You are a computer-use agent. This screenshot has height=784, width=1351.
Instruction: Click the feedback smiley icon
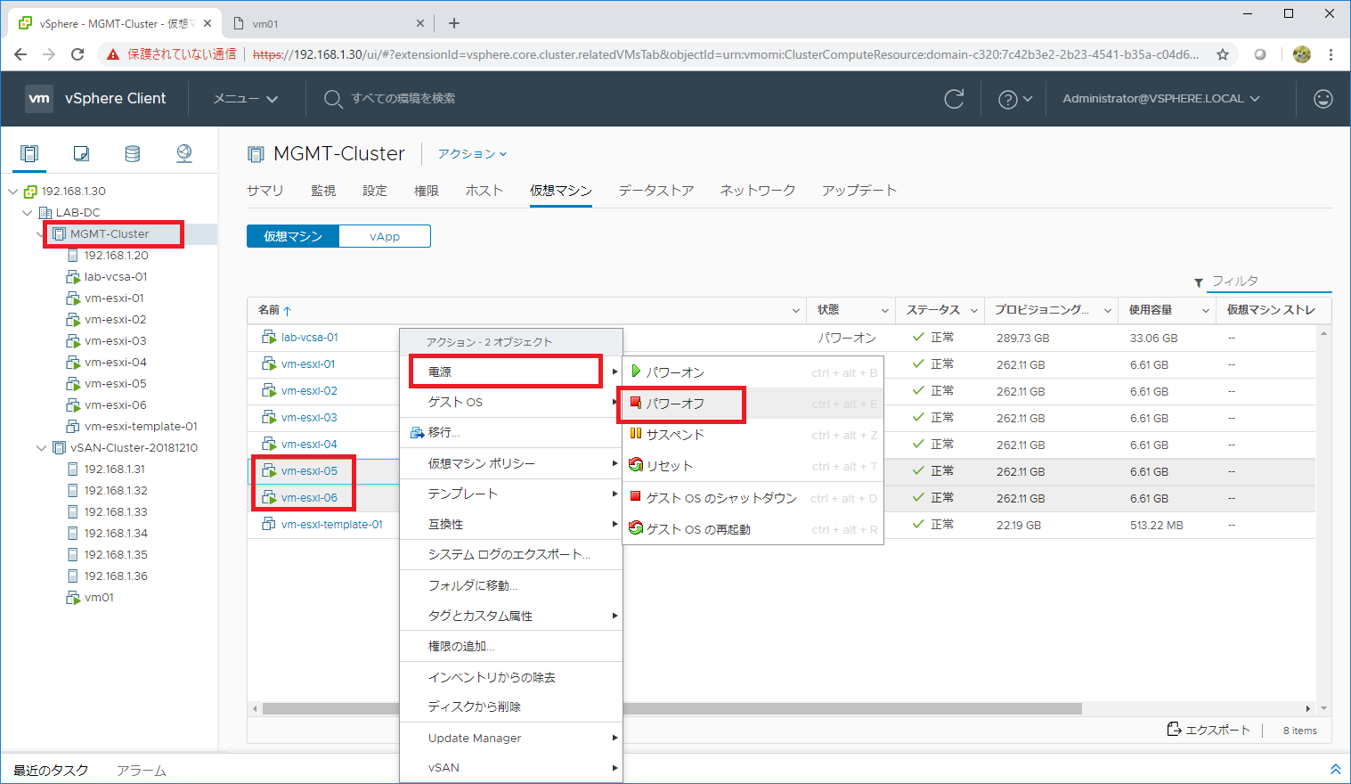[1323, 99]
